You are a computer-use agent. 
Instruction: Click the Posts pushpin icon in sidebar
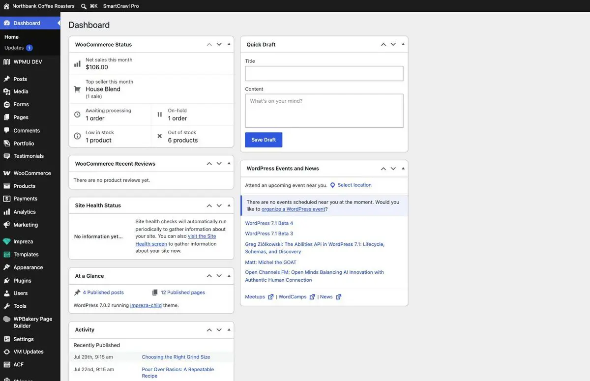6,79
